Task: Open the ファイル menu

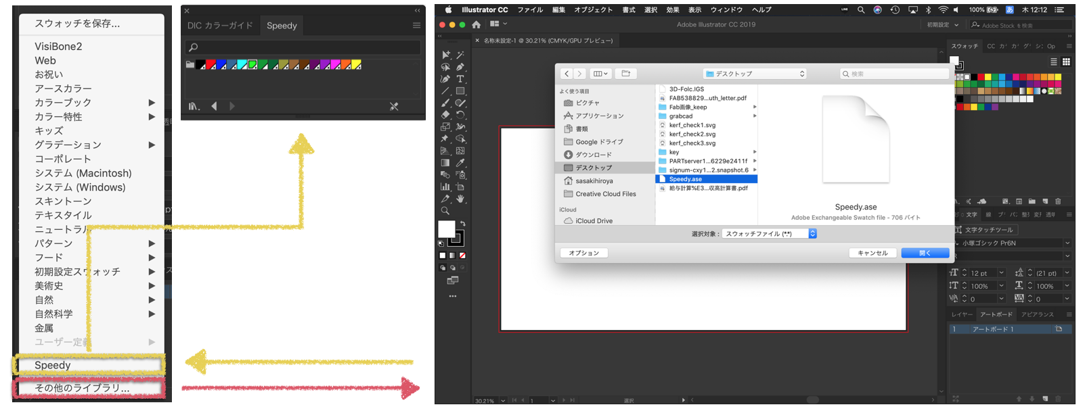Action: 530,9
